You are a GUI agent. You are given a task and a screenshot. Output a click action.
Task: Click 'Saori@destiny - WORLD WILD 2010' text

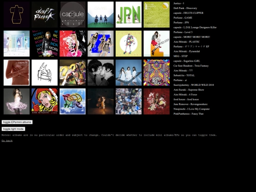(x=193, y=85)
